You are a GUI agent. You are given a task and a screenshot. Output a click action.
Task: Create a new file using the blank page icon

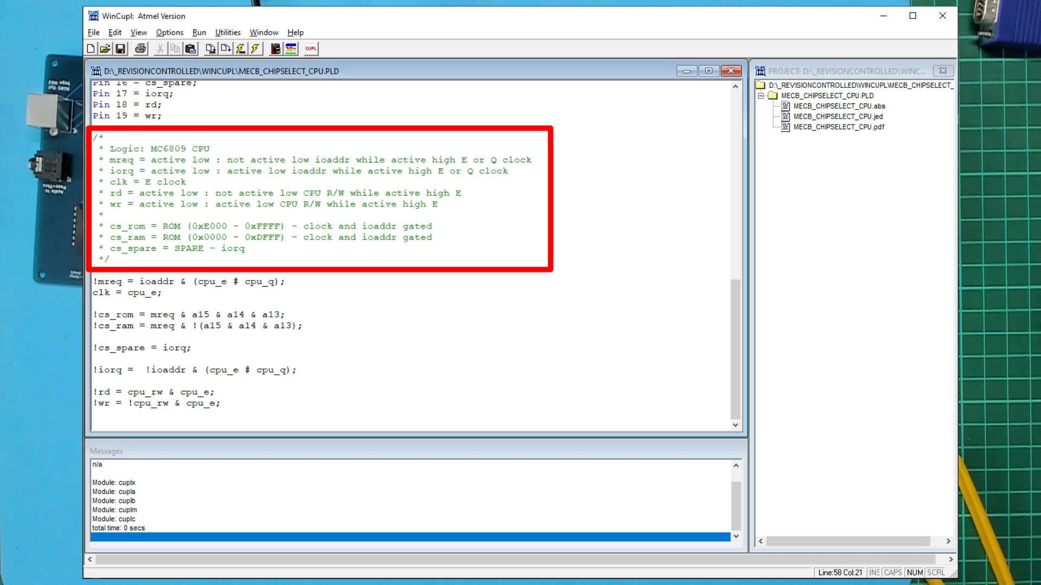(91, 49)
